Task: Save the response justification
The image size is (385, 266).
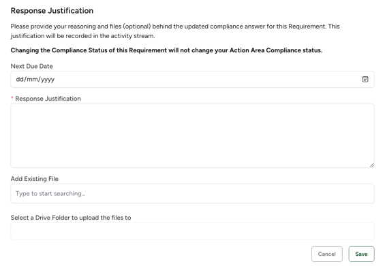Action: click(361, 254)
